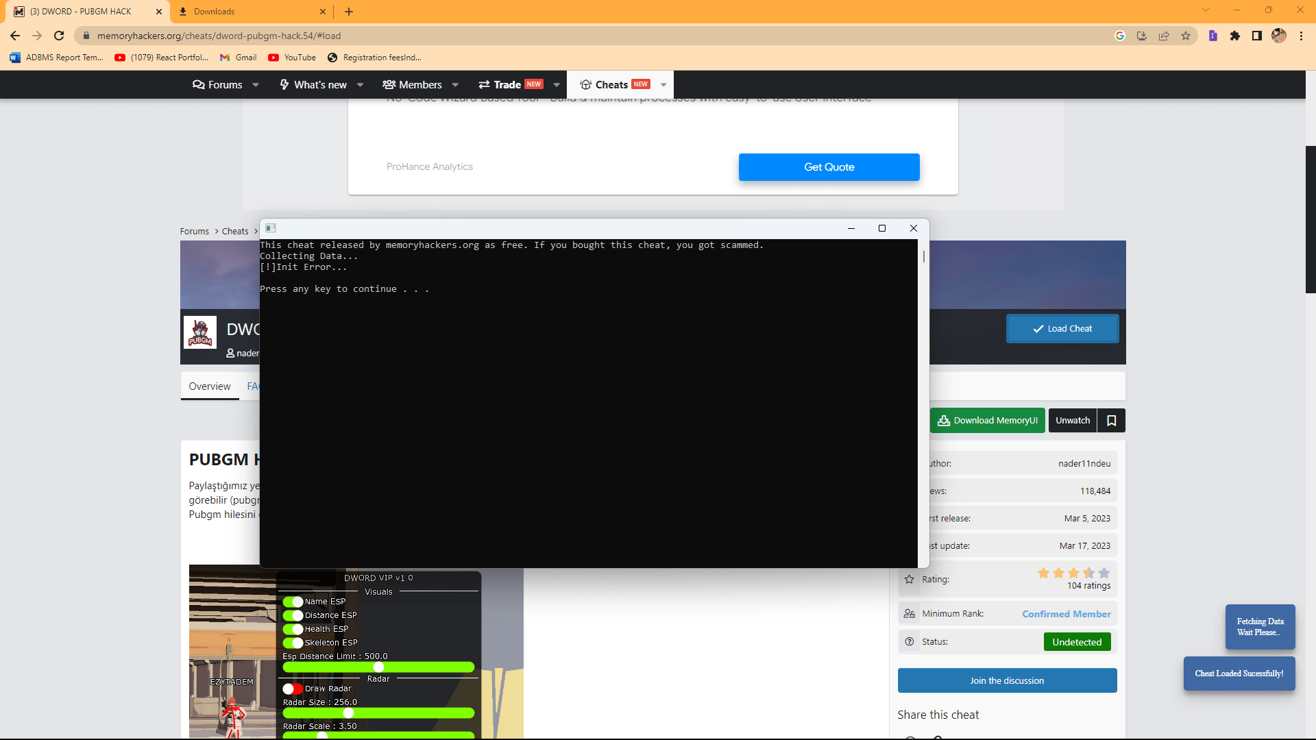Expand the Forums dropdown arrow

256,85
